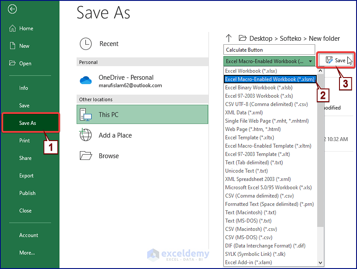This screenshot has height=269, width=357.
Task: Choose Web Page (*.htm, *.html)
Action: click(x=270, y=129)
